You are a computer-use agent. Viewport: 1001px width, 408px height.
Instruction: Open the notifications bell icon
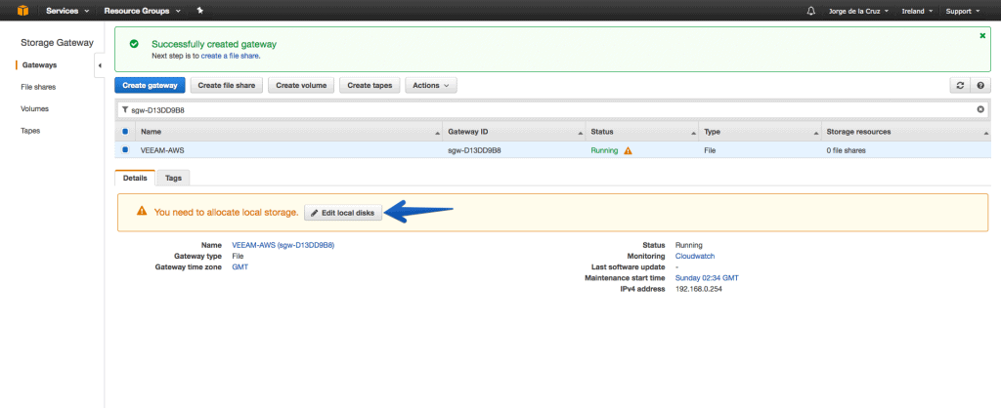click(x=811, y=11)
